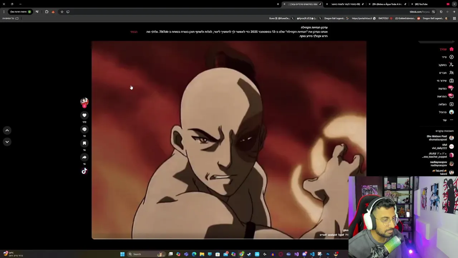The image size is (458, 258).
Task: Open the https://portal.hit.ac.il bookmark
Action: [x=364, y=18]
